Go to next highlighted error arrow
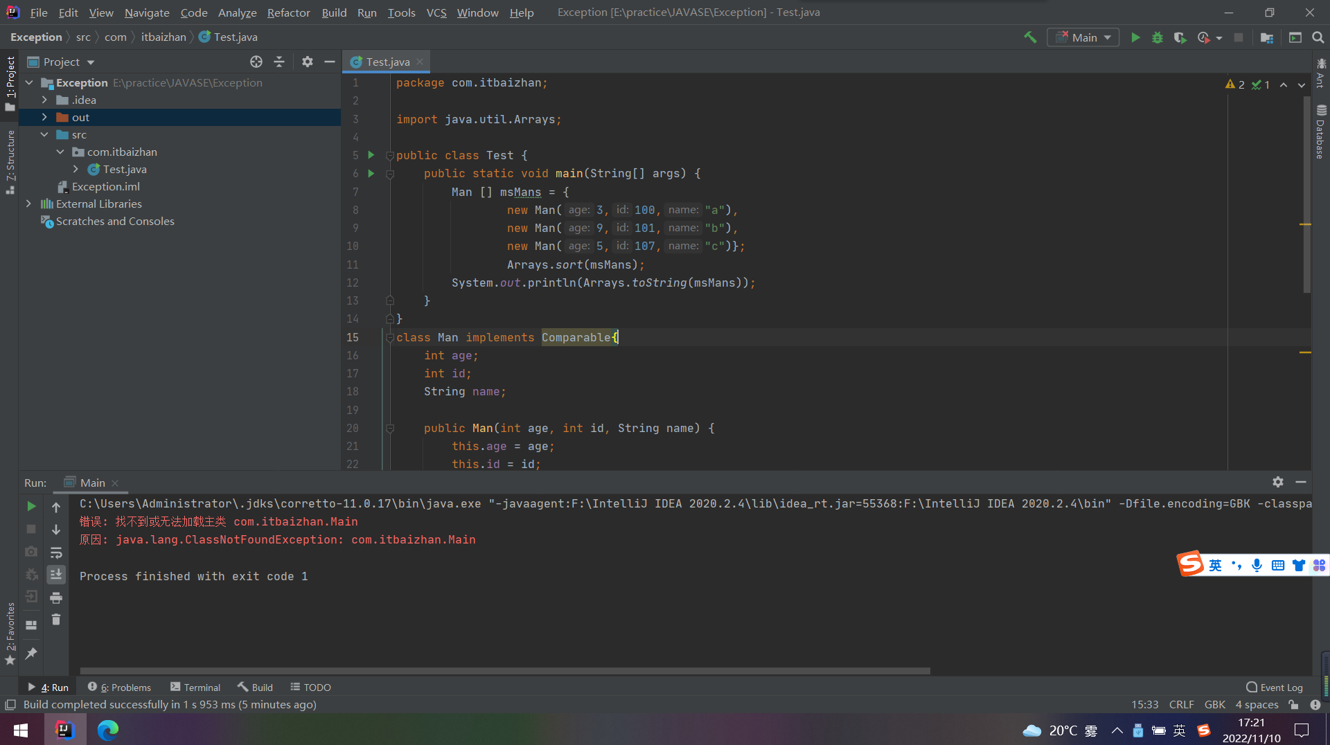This screenshot has width=1330, height=745. pos(1302,84)
